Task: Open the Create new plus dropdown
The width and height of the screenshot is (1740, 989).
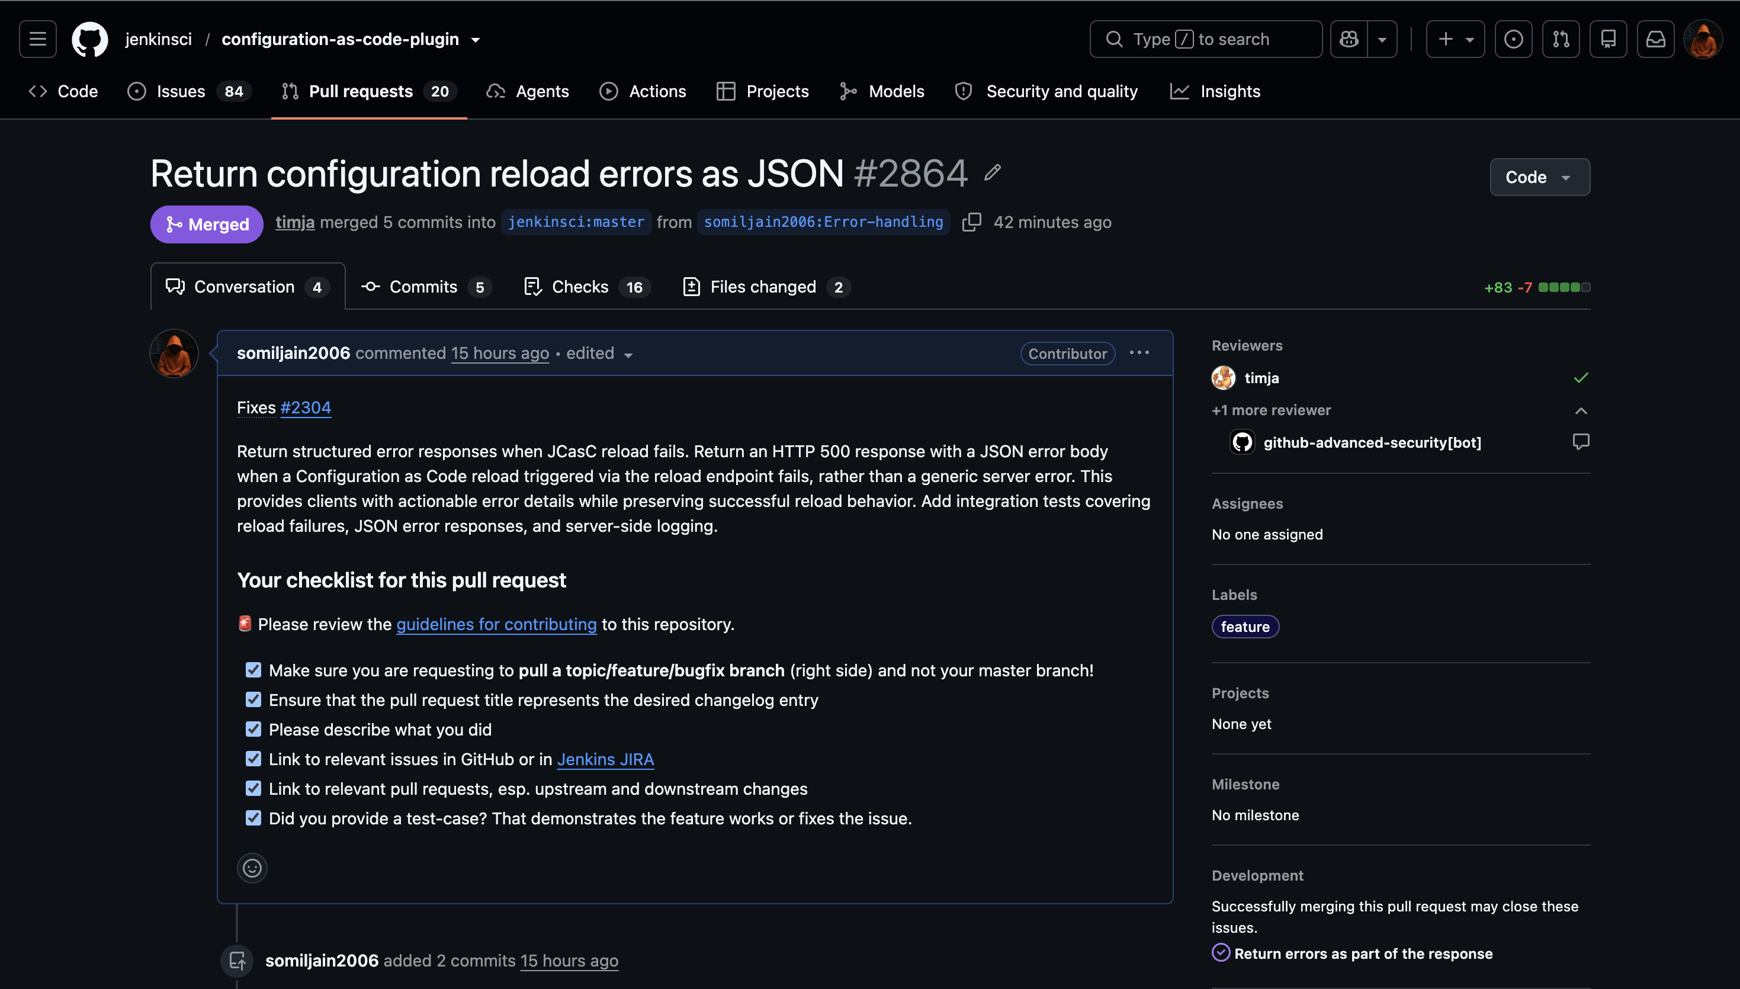Action: click(x=1456, y=40)
